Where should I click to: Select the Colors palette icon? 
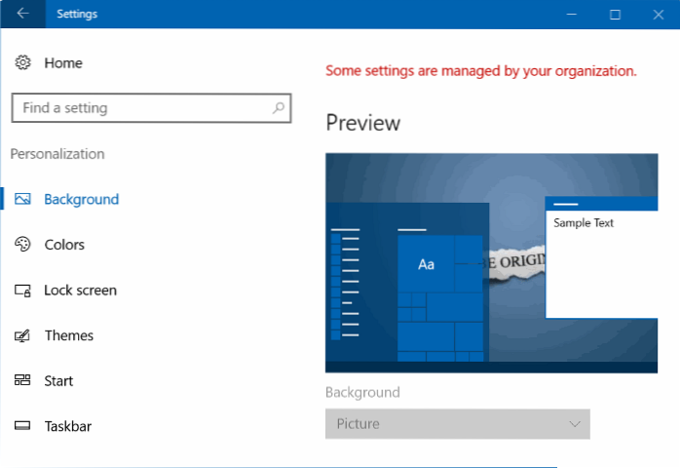click(x=22, y=245)
